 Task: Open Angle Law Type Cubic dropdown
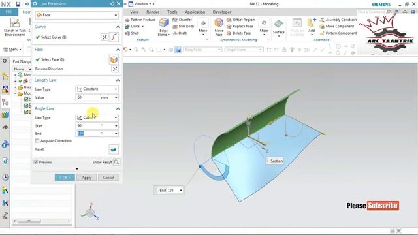(x=97, y=117)
